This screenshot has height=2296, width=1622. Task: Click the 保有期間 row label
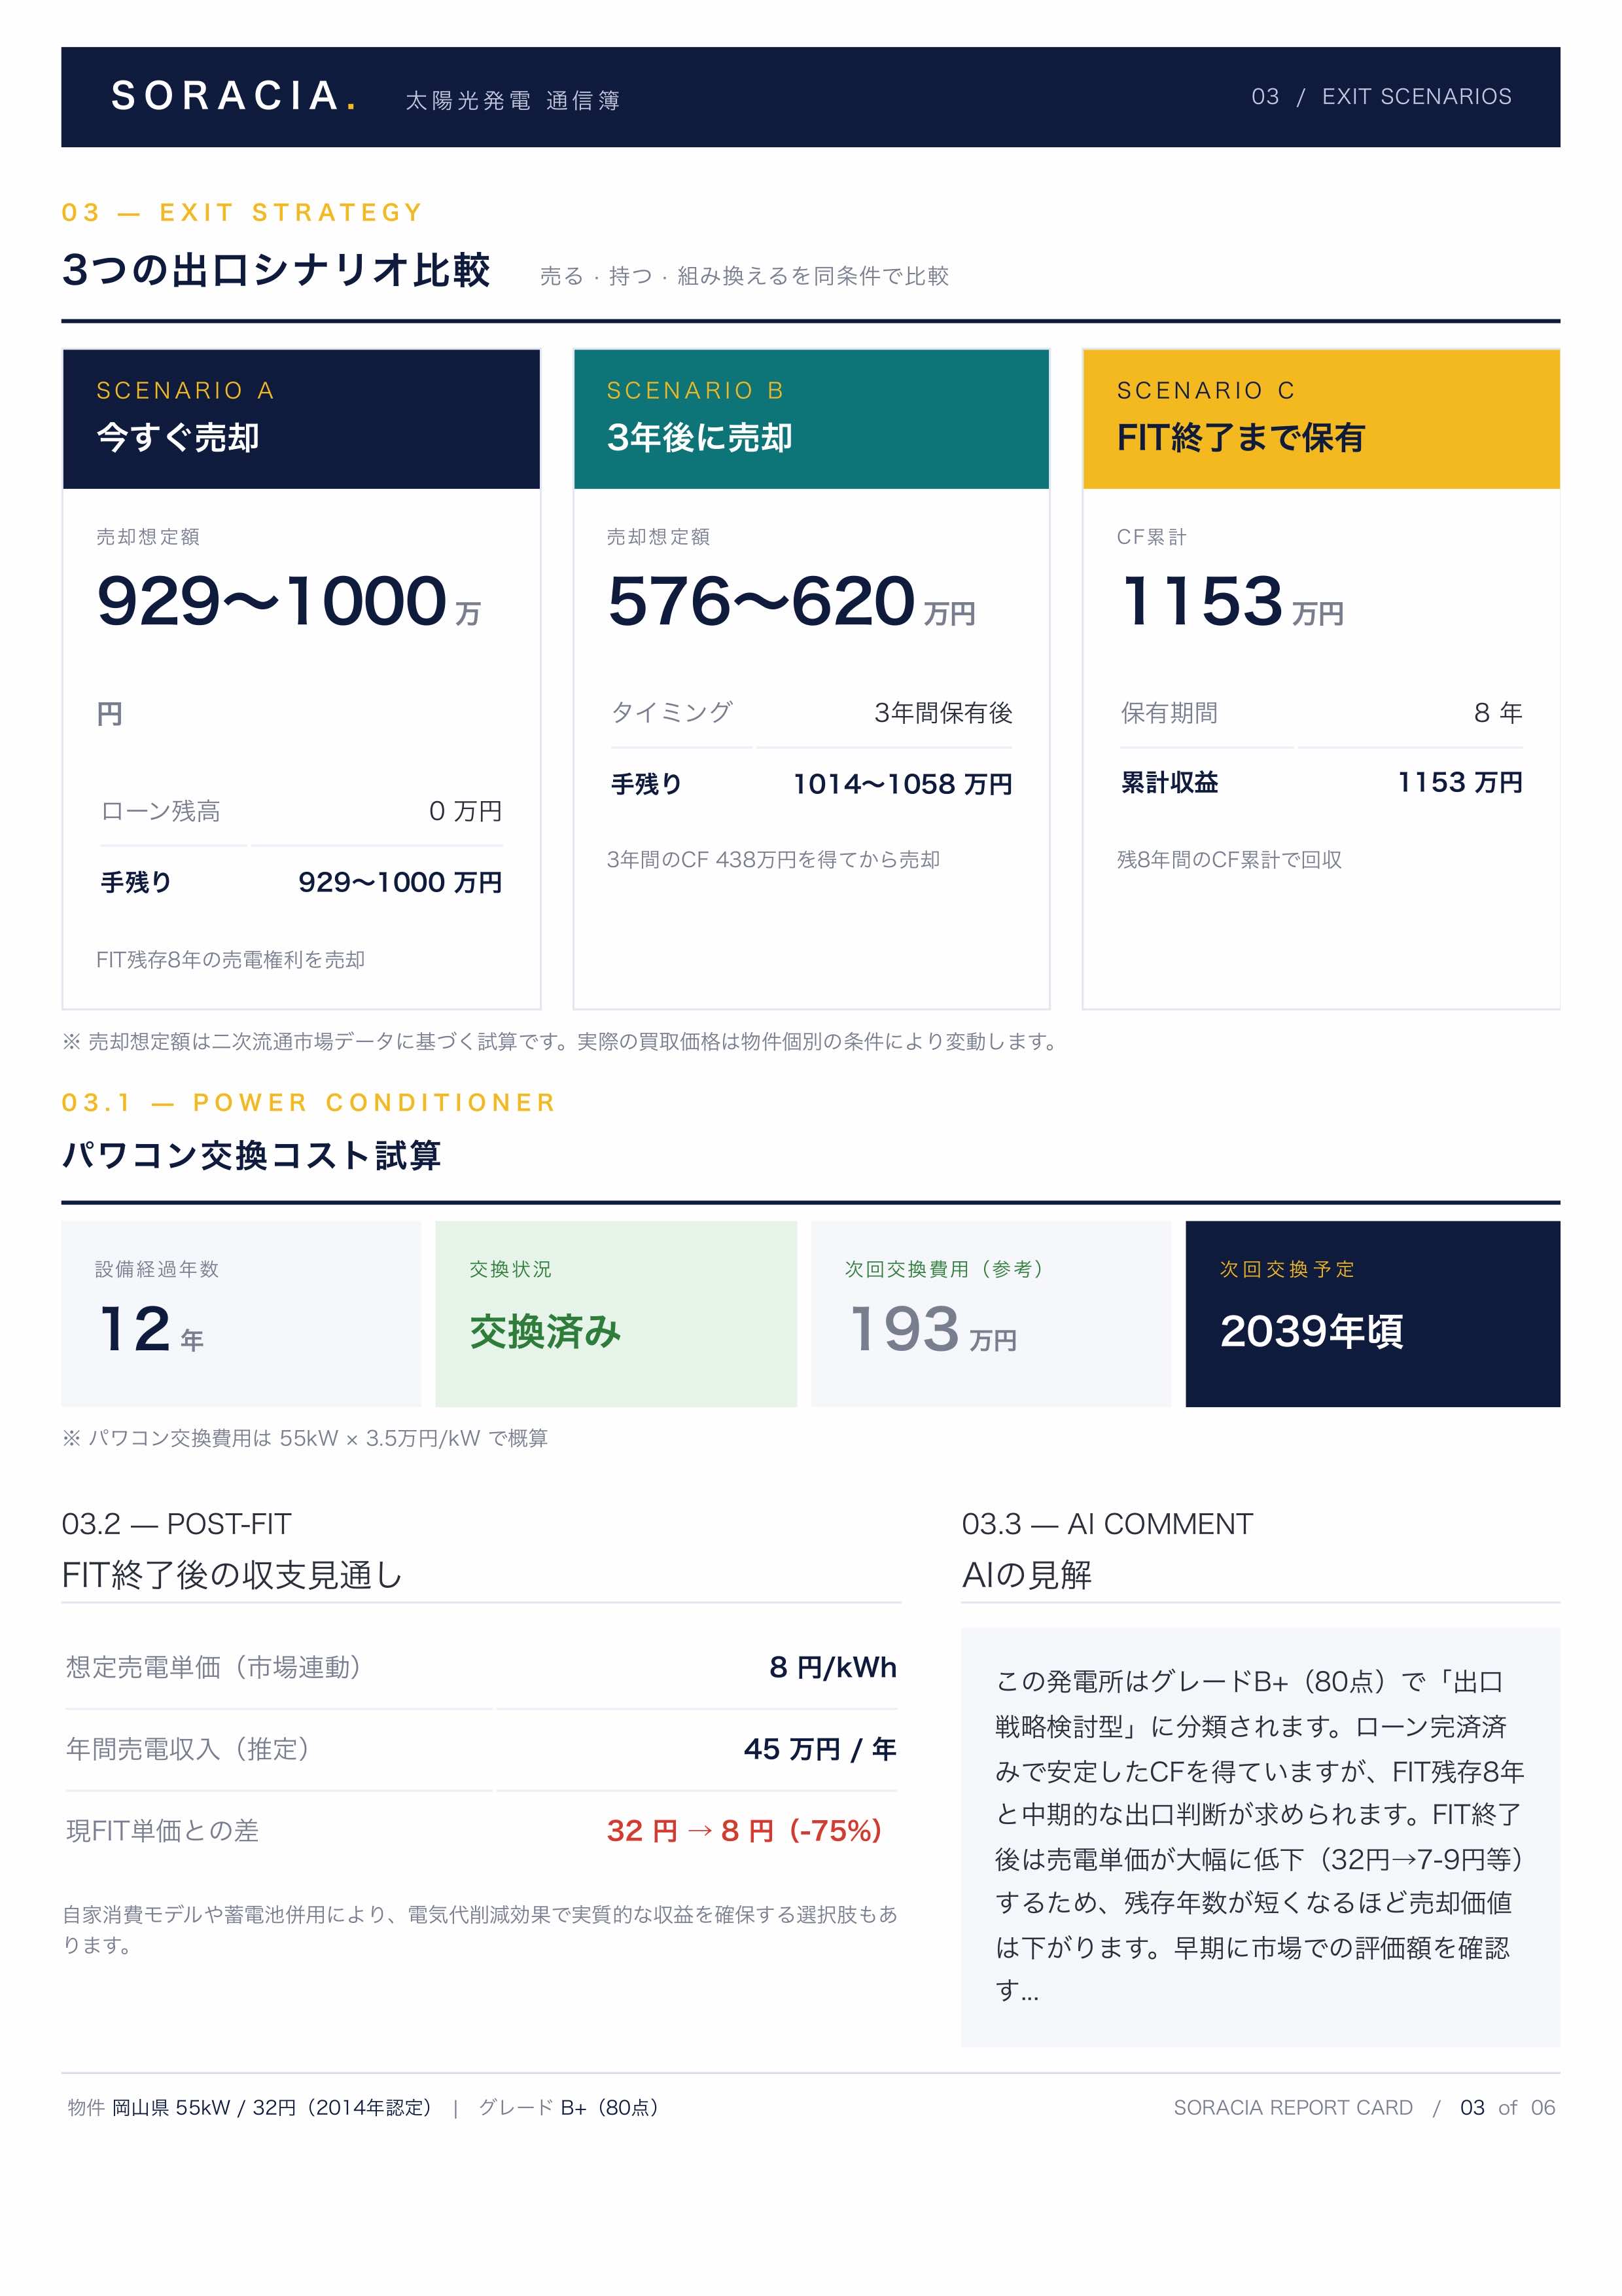click(1169, 712)
